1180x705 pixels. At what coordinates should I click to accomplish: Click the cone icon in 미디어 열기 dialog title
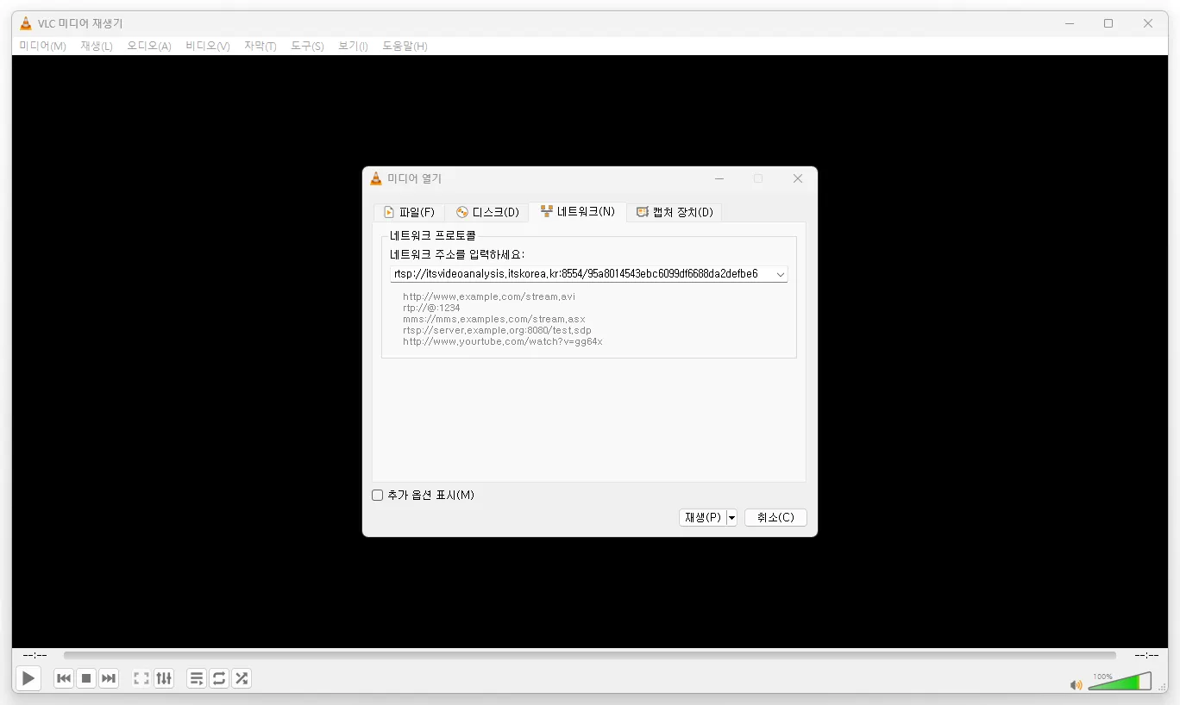click(375, 178)
